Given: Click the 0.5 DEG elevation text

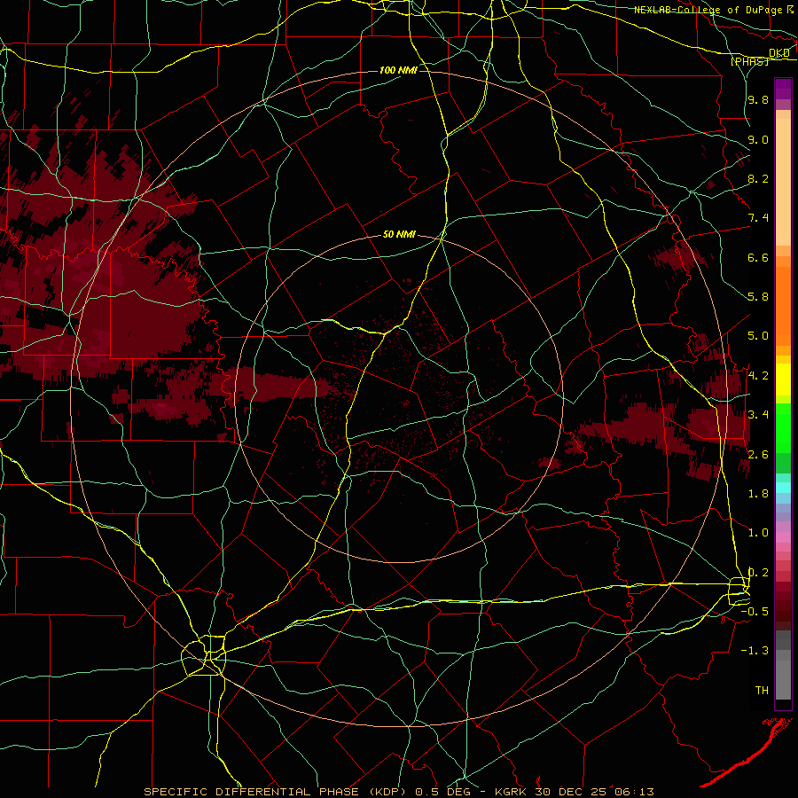Looking at the screenshot, I should coord(442,792).
